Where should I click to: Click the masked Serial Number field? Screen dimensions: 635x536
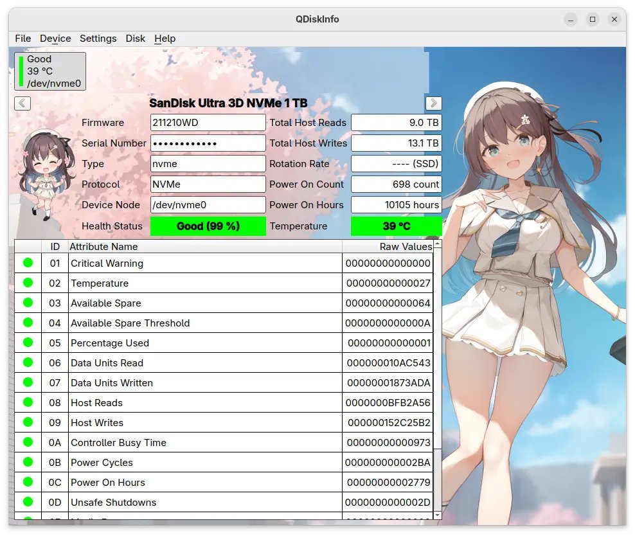[x=208, y=143]
